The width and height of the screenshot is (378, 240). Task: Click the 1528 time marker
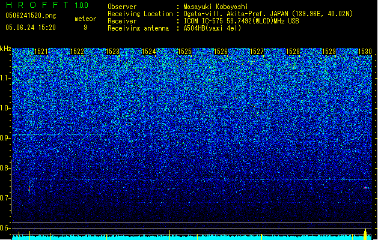click(x=293, y=52)
